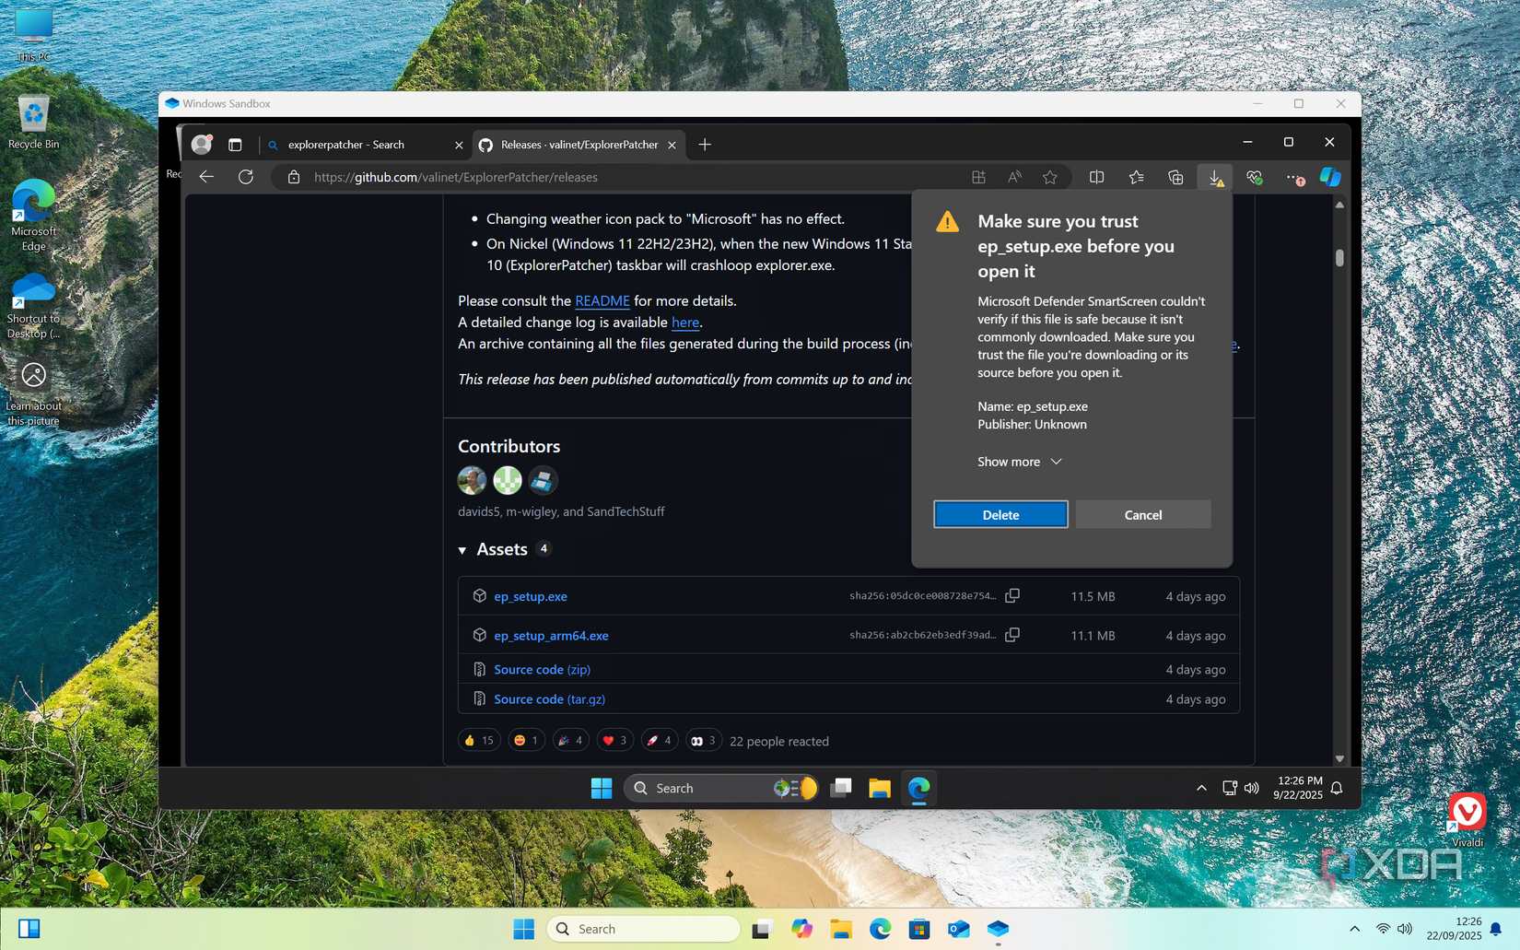
Task: Download Source code (zip)
Action: point(543,669)
